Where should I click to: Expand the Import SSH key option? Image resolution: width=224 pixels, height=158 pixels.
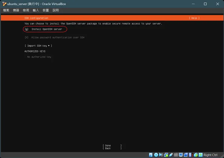pyautogui.click(x=38, y=46)
